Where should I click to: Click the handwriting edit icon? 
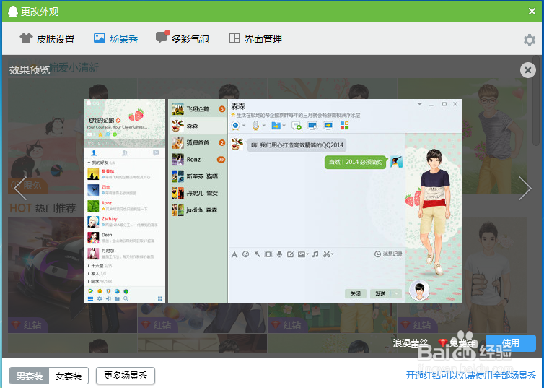pyautogui.click(x=290, y=254)
